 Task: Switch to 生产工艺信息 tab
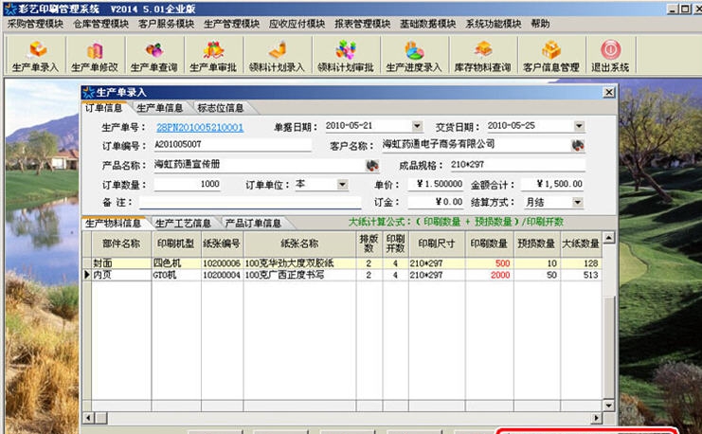(x=183, y=223)
